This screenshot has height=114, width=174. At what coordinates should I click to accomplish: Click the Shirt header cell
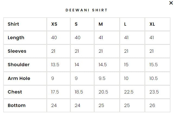point(13,24)
